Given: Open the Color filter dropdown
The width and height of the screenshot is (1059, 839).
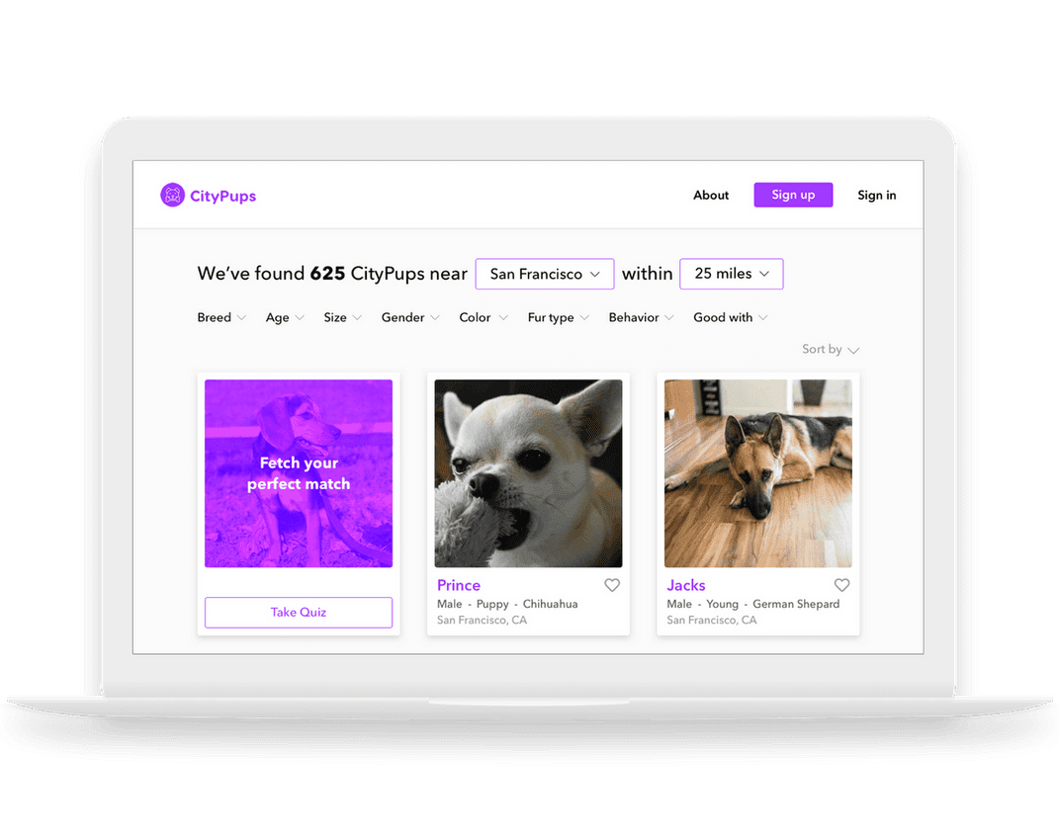Looking at the screenshot, I should point(483,317).
